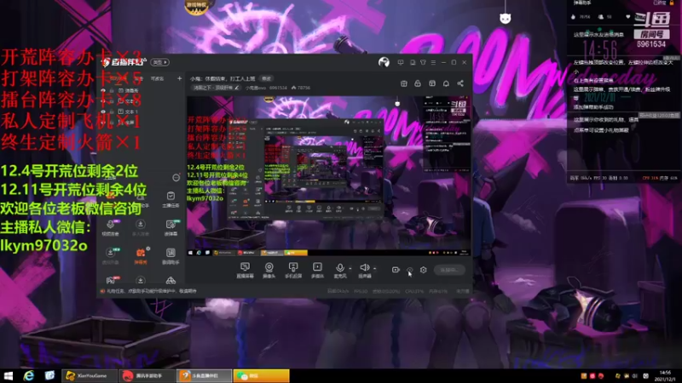Open the user avatar profile
Viewport: 682px width, 383px height.
click(384, 62)
